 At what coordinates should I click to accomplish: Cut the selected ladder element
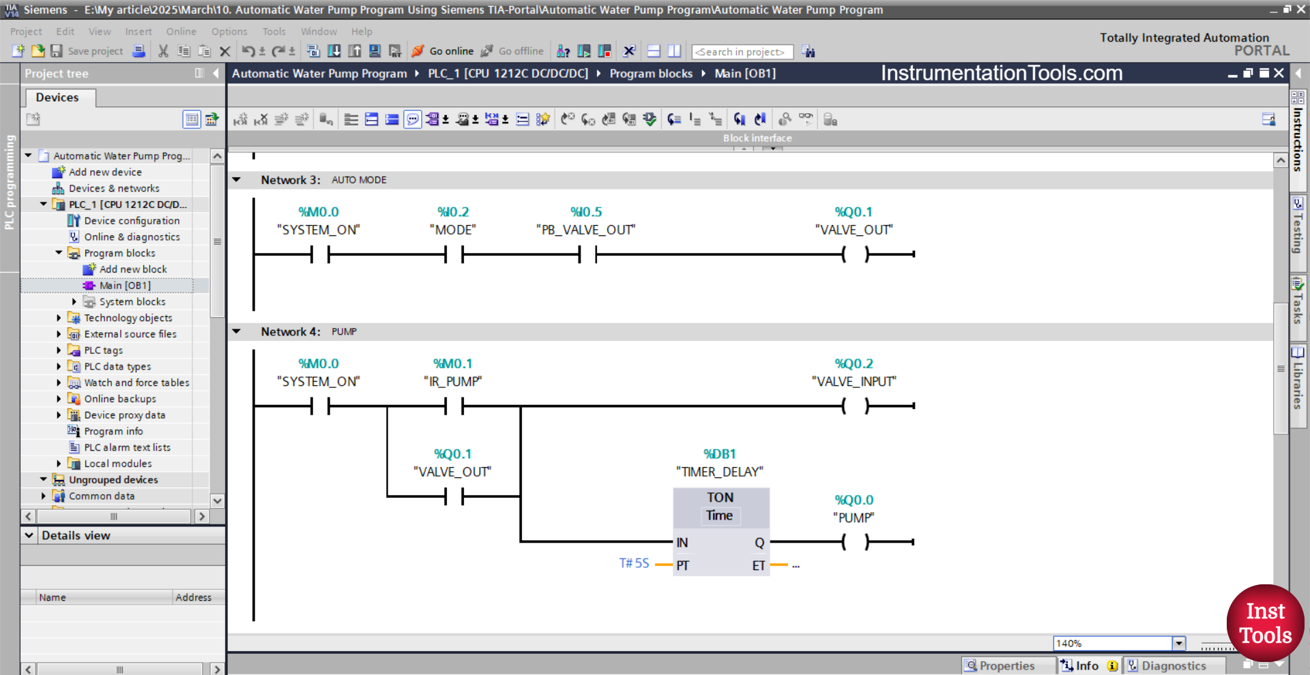point(162,51)
